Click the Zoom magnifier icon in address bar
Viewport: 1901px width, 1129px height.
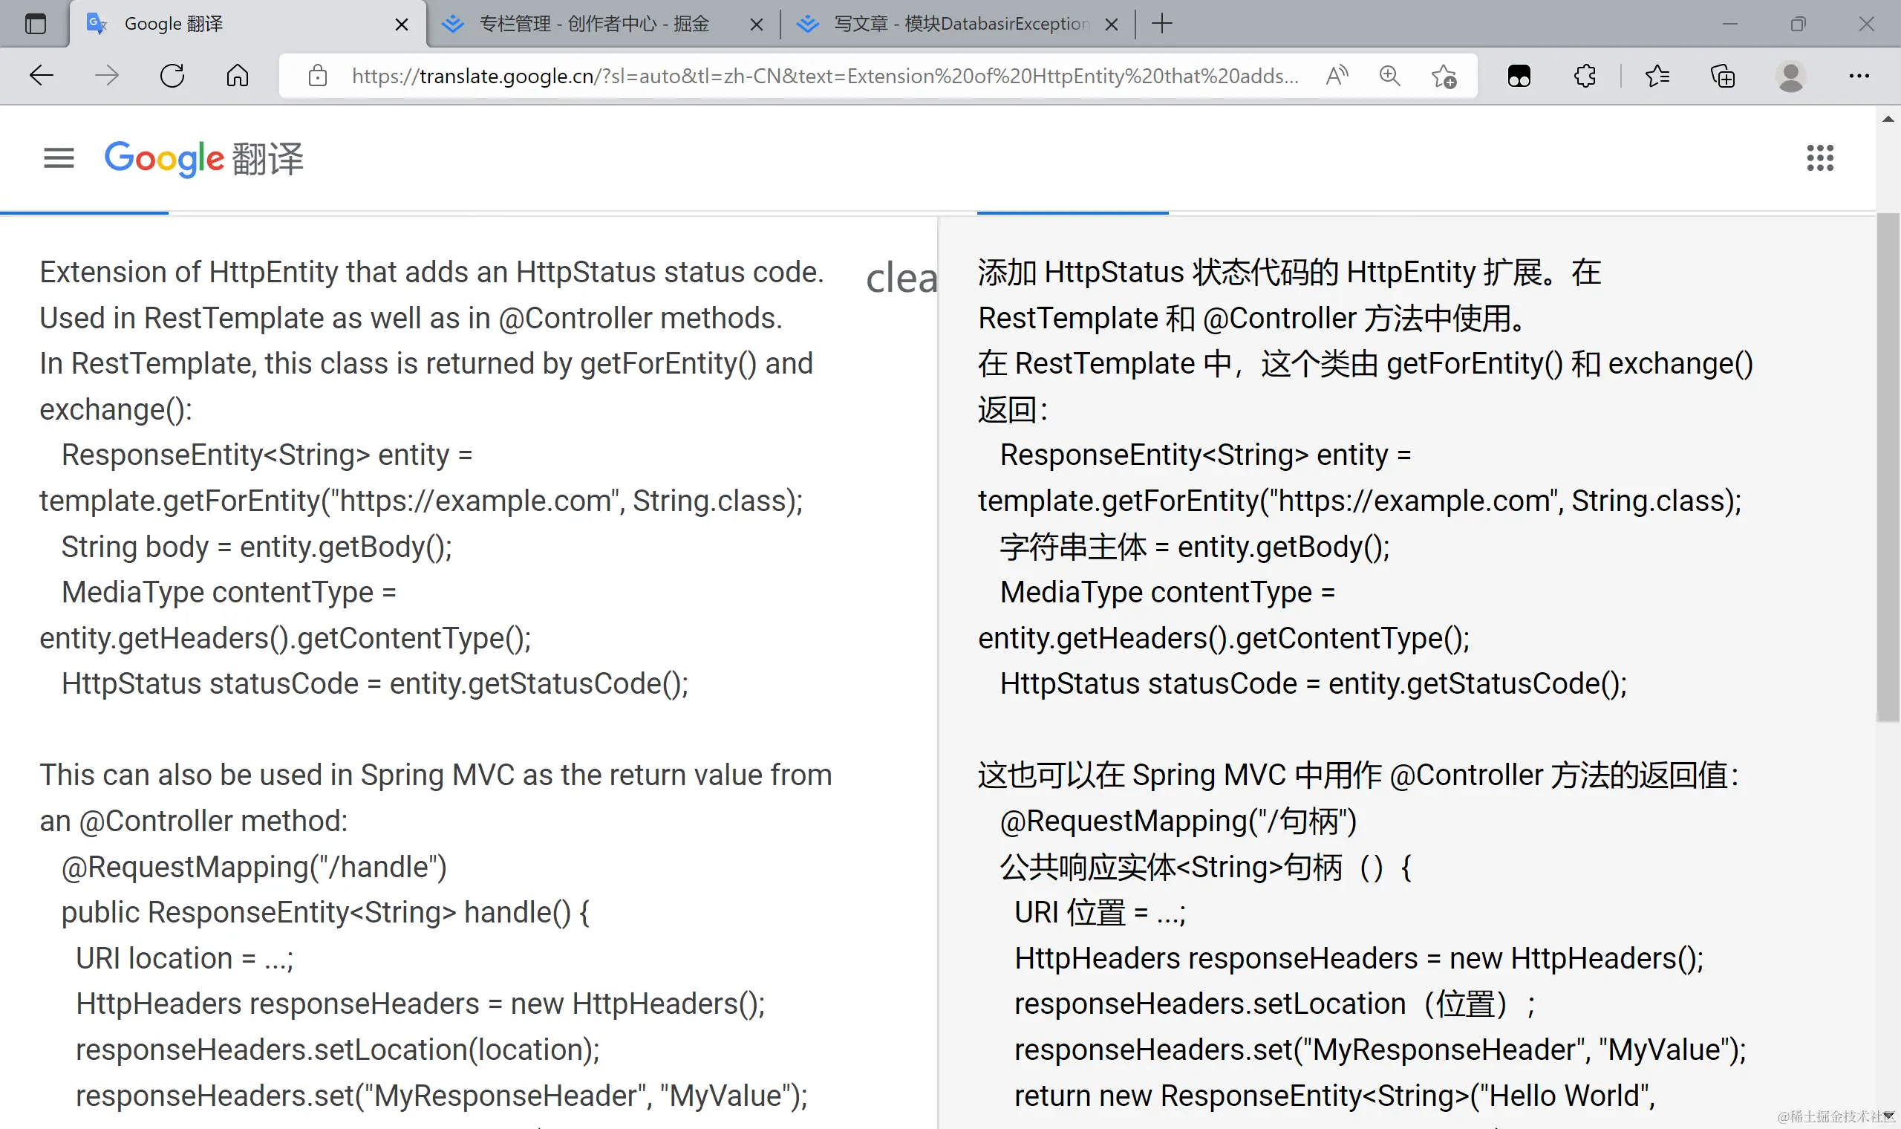[1389, 76]
